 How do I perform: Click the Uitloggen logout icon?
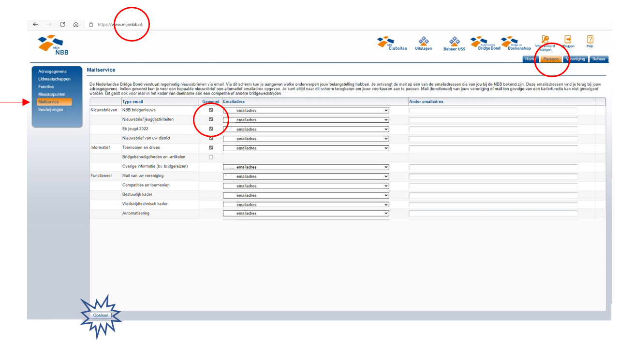coord(568,41)
